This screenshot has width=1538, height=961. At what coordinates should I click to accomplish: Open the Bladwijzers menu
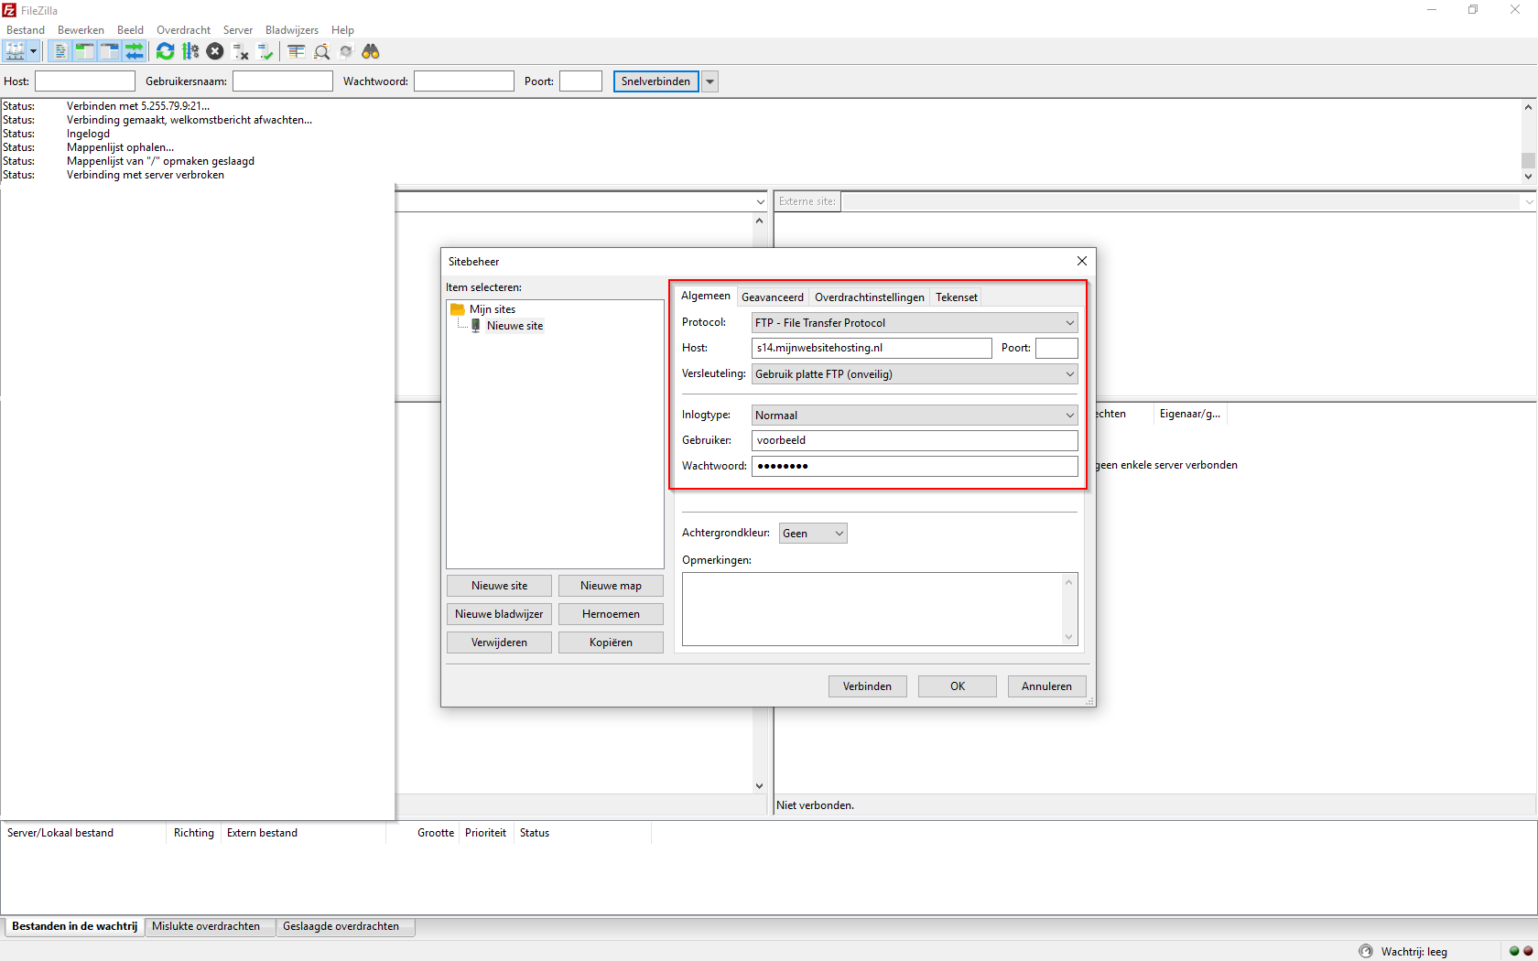pos(292,30)
